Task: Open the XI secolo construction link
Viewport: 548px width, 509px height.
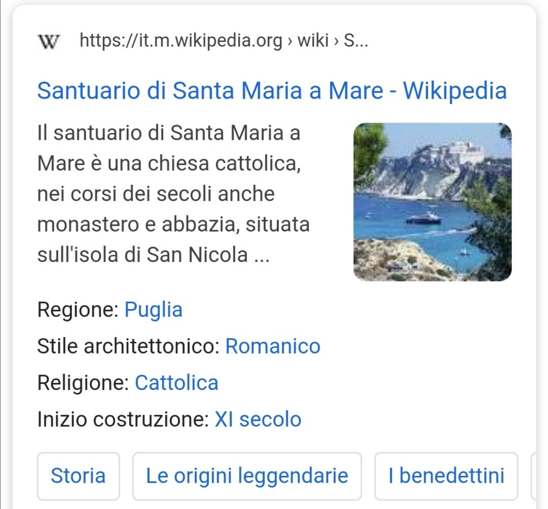Action: 258,419
